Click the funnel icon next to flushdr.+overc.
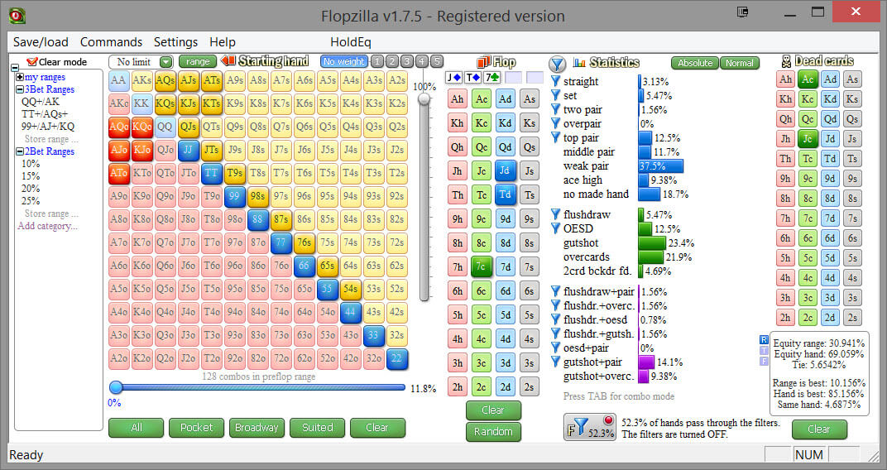The width and height of the screenshot is (887, 470). [555, 306]
